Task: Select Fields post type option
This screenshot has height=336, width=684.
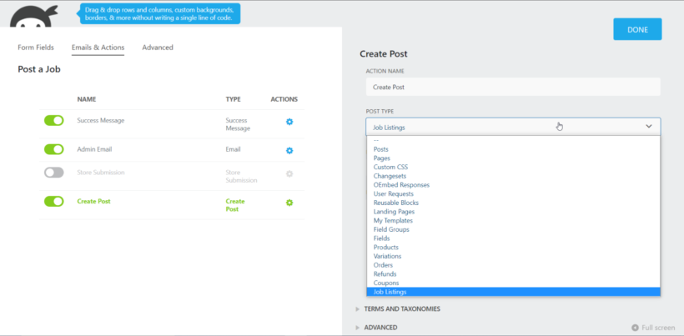Action: (x=514, y=238)
